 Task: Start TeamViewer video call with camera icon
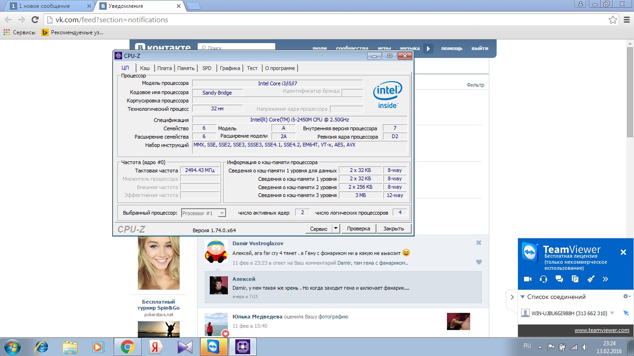(528, 279)
